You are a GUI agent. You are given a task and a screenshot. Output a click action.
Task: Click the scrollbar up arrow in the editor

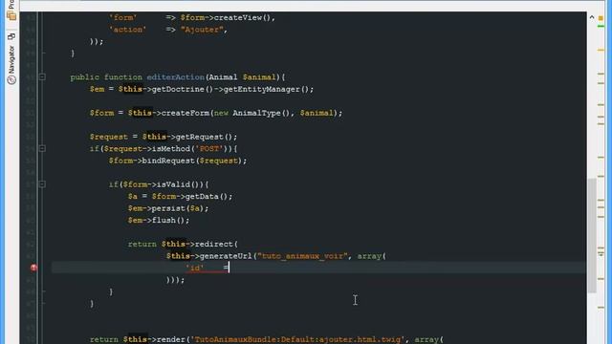pyautogui.click(x=592, y=17)
